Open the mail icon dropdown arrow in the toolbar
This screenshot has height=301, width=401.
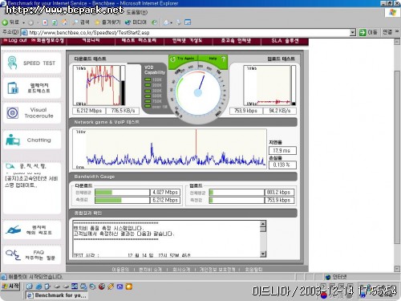point(172,22)
